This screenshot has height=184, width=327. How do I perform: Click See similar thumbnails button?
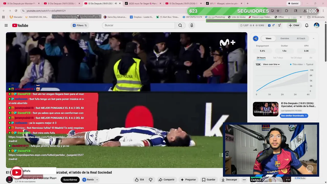[294, 116]
